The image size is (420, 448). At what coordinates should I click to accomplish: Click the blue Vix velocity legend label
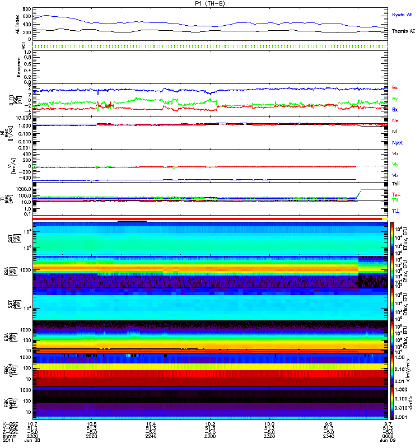[x=395, y=175]
